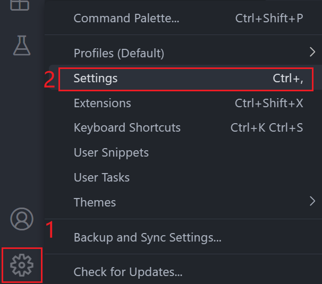Click Check for Updates
The height and width of the screenshot is (284, 322).
(128, 272)
